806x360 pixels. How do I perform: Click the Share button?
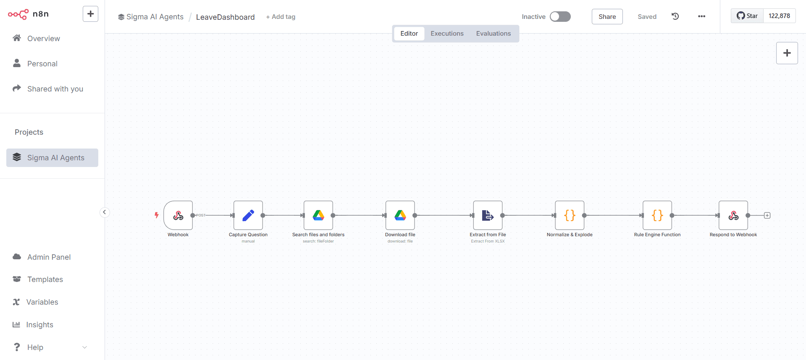(607, 16)
